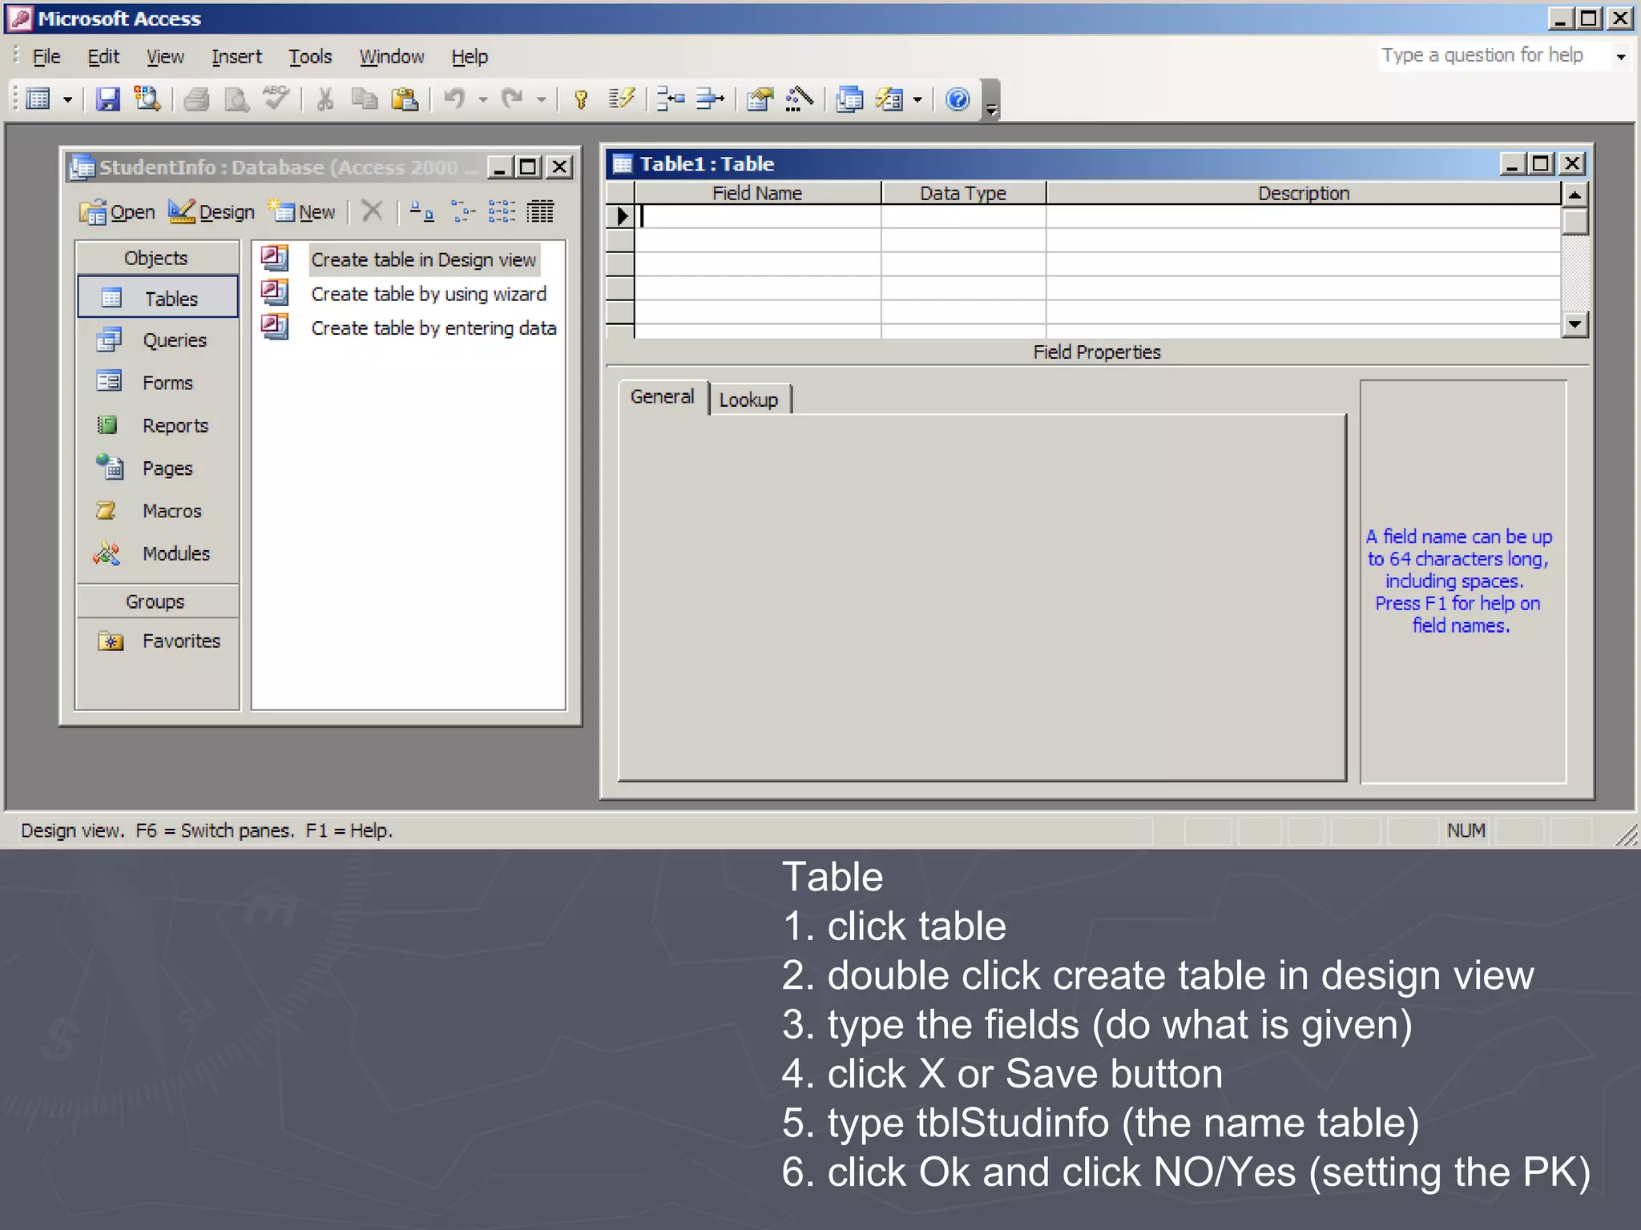Click the File Search icon
The width and height of the screenshot is (1641, 1230).
point(147,99)
